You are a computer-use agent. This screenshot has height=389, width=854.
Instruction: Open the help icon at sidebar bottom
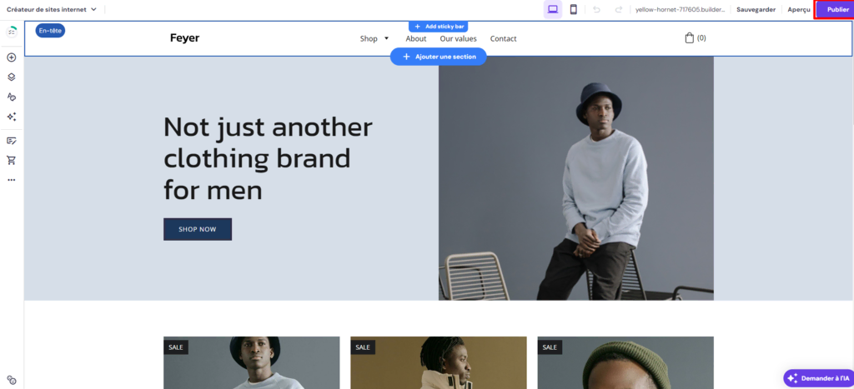pyautogui.click(x=12, y=380)
